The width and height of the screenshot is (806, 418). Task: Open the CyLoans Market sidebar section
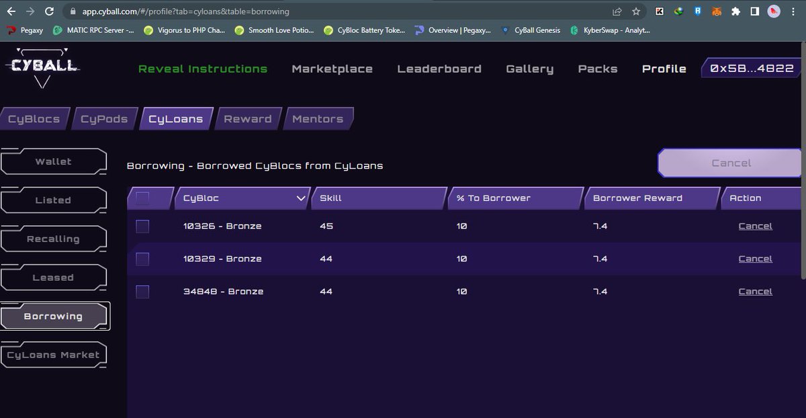54,355
